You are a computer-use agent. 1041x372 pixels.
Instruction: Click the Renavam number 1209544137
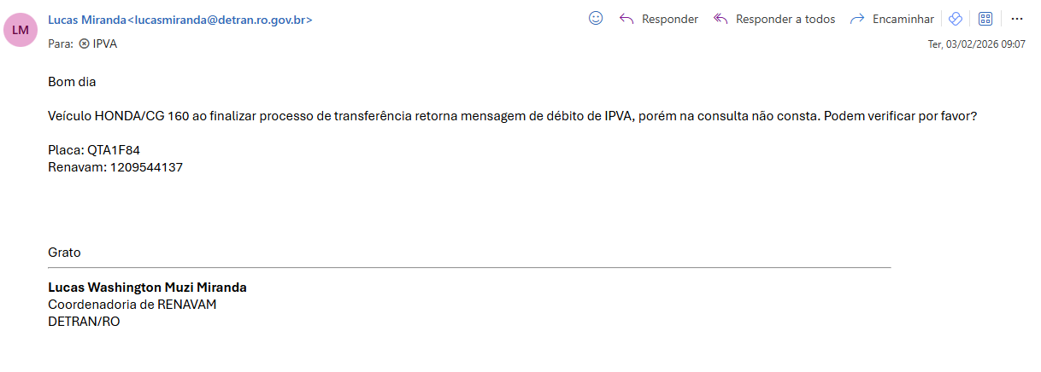(146, 167)
